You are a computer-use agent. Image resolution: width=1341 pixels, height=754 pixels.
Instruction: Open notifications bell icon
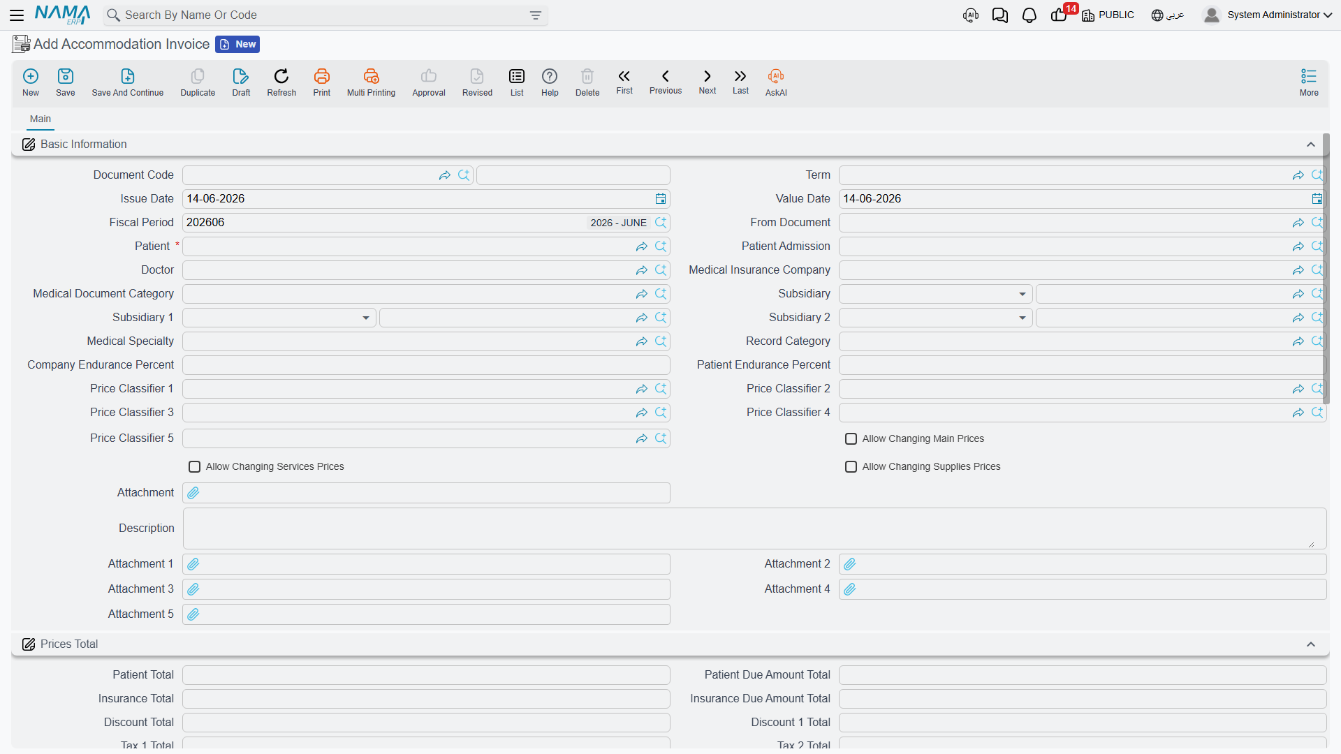tap(1029, 15)
